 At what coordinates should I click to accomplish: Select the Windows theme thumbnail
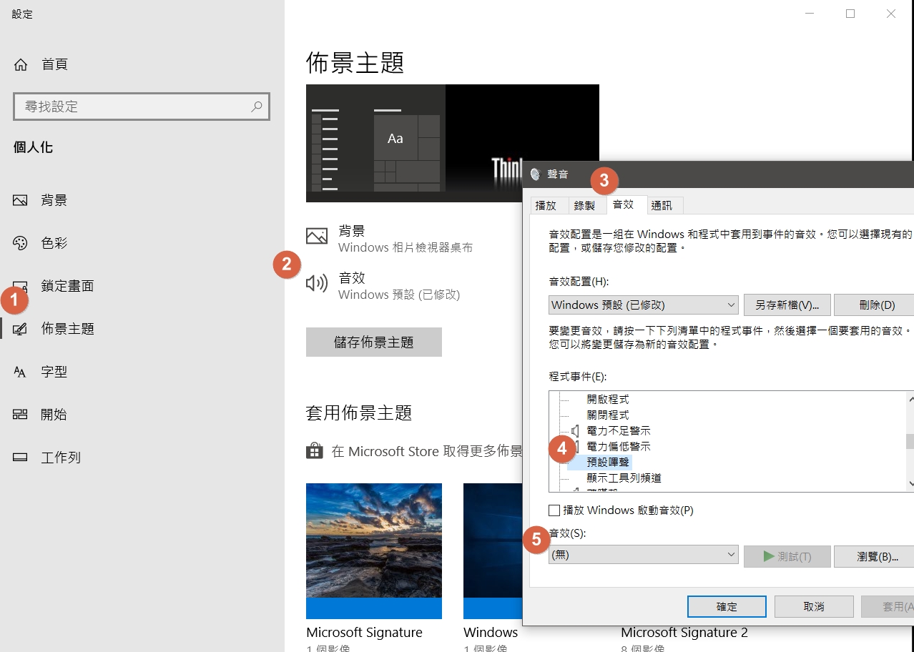pyautogui.click(x=493, y=550)
